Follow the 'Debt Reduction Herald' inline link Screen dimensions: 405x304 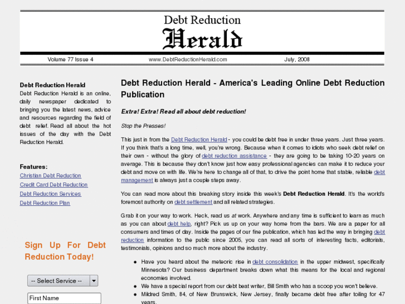[199, 139]
